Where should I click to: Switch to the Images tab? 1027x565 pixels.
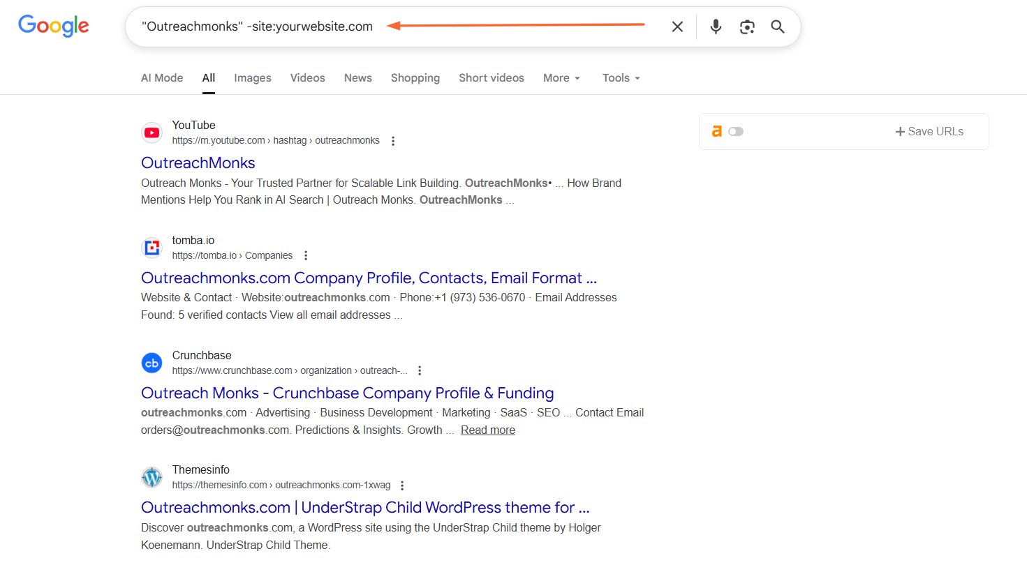coord(252,77)
